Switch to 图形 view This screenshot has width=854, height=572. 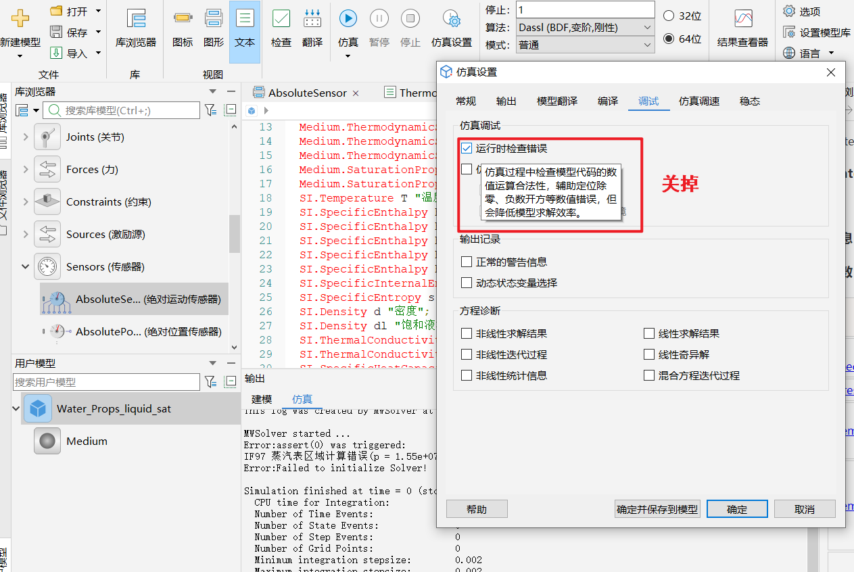click(214, 28)
